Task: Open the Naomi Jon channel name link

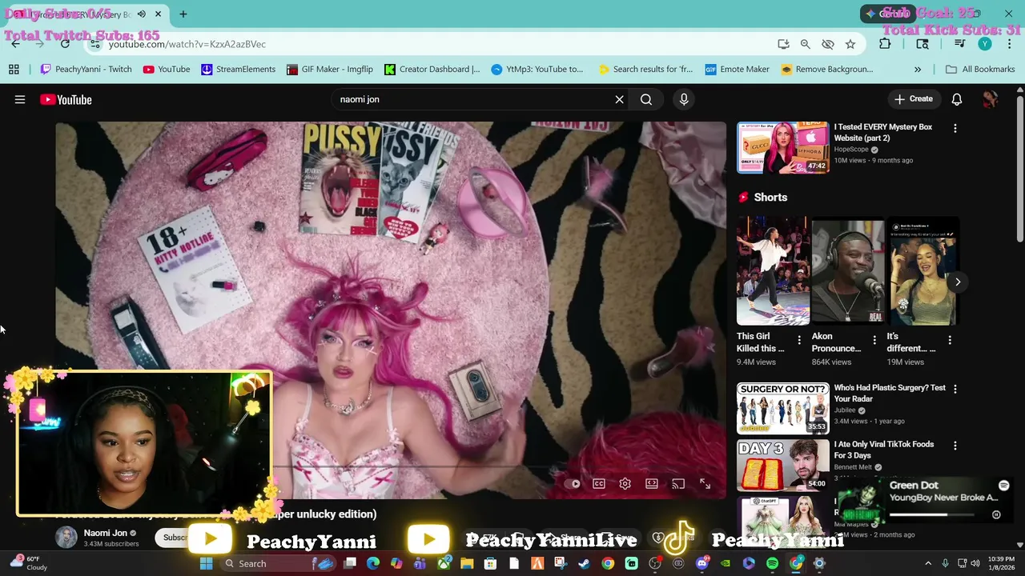Action: coord(106,533)
